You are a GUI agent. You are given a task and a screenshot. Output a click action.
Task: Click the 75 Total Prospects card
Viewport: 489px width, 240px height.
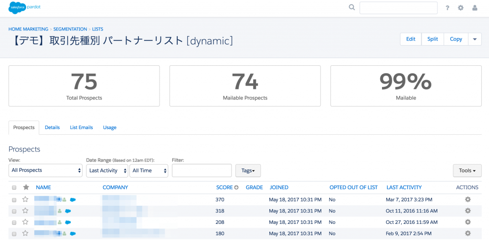coord(84,86)
